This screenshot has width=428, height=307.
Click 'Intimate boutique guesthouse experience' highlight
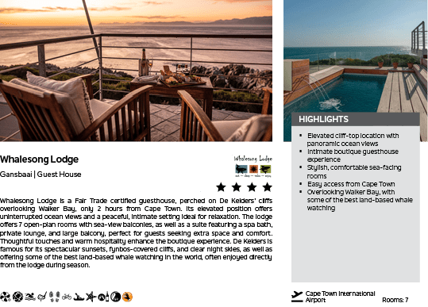353,155
